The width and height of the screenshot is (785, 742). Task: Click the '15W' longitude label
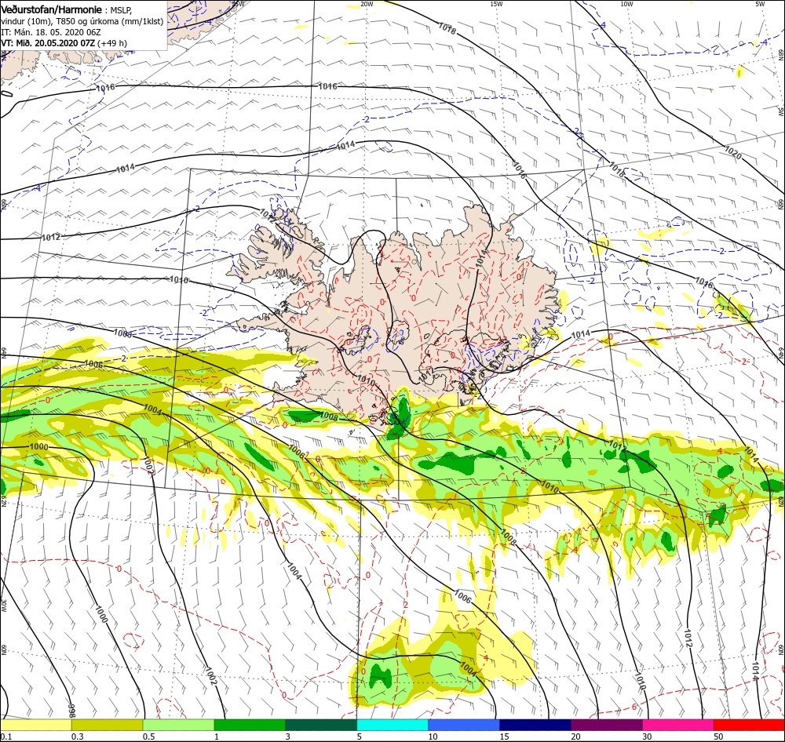tap(497, 4)
